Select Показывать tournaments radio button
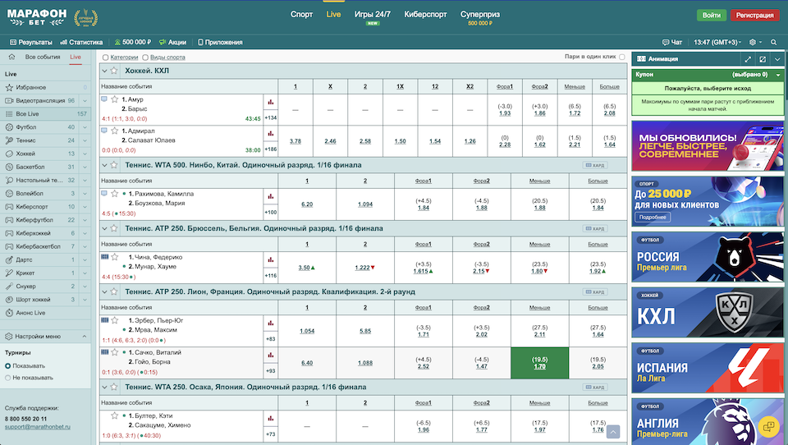The width and height of the screenshot is (788, 445). (x=8, y=366)
